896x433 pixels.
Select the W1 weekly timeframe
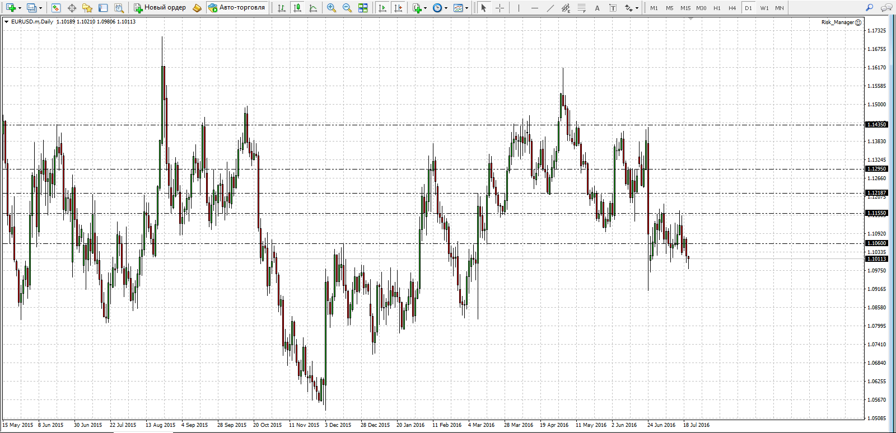pyautogui.click(x=764, y=8)
